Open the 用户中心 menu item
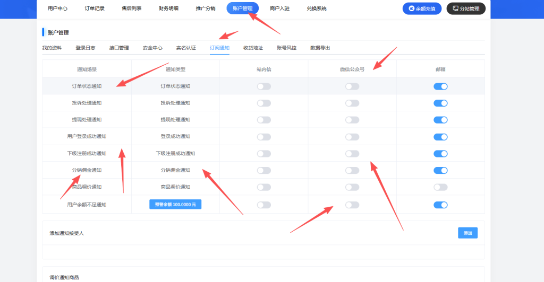The image size is (544, 282). click(57, 8)
